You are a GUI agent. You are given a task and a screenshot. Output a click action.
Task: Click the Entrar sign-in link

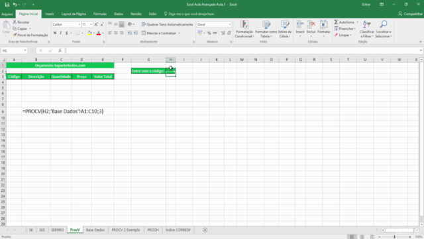click(366, 5)
